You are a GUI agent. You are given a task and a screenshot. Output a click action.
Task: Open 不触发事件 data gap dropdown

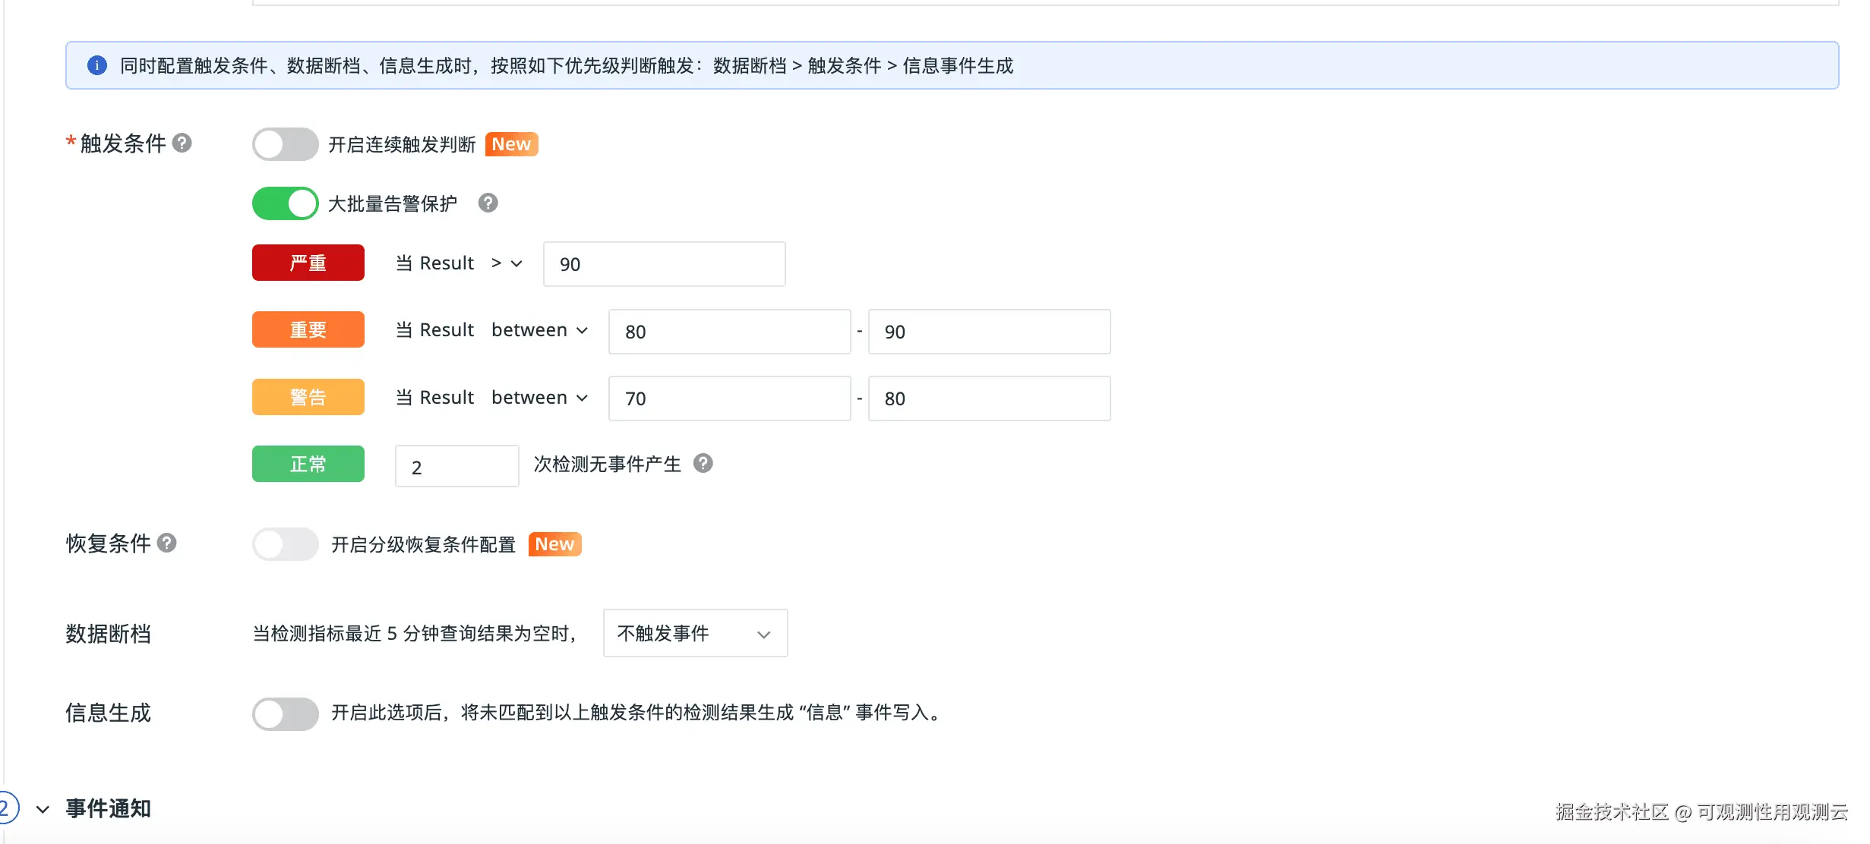(x=694, y=633)
